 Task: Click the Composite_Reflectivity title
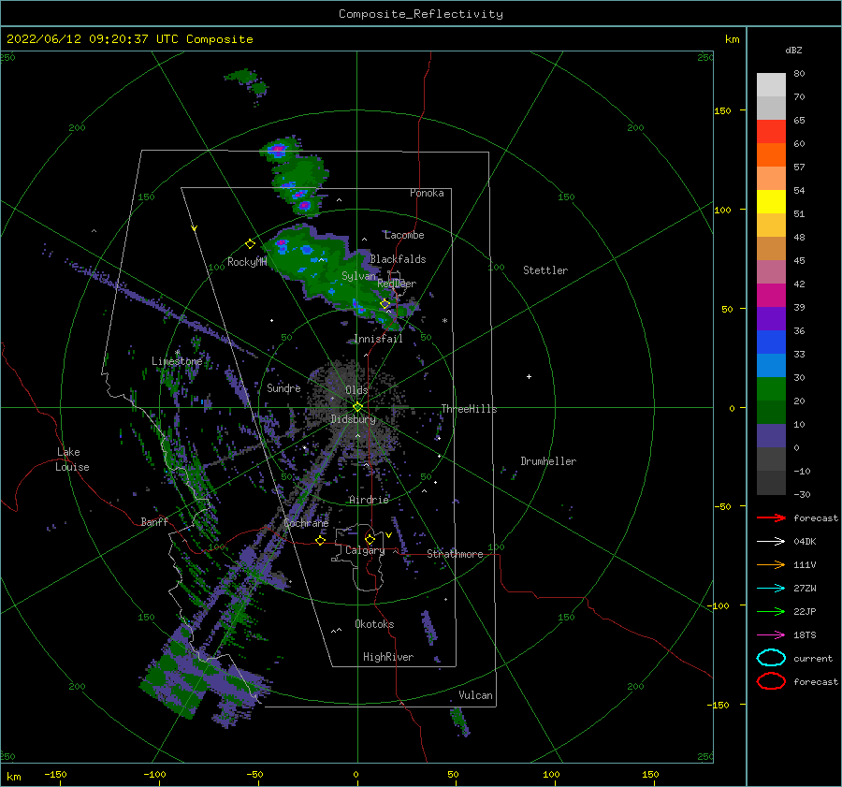(421, 14)
